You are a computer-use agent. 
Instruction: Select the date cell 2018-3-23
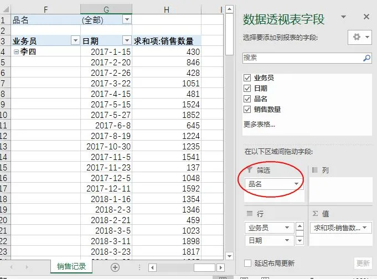point(106,251)
